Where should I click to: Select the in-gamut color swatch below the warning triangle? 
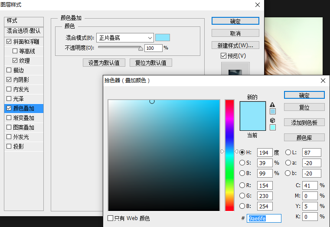pyautogui.click(x=273, y=111)
